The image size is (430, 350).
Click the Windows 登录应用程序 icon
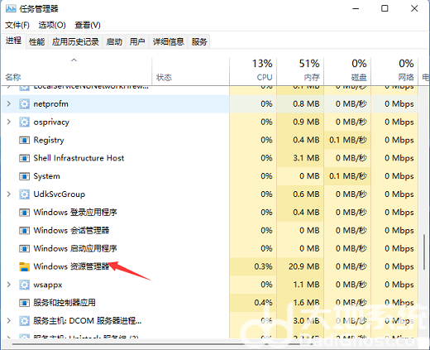pos(24,213)
